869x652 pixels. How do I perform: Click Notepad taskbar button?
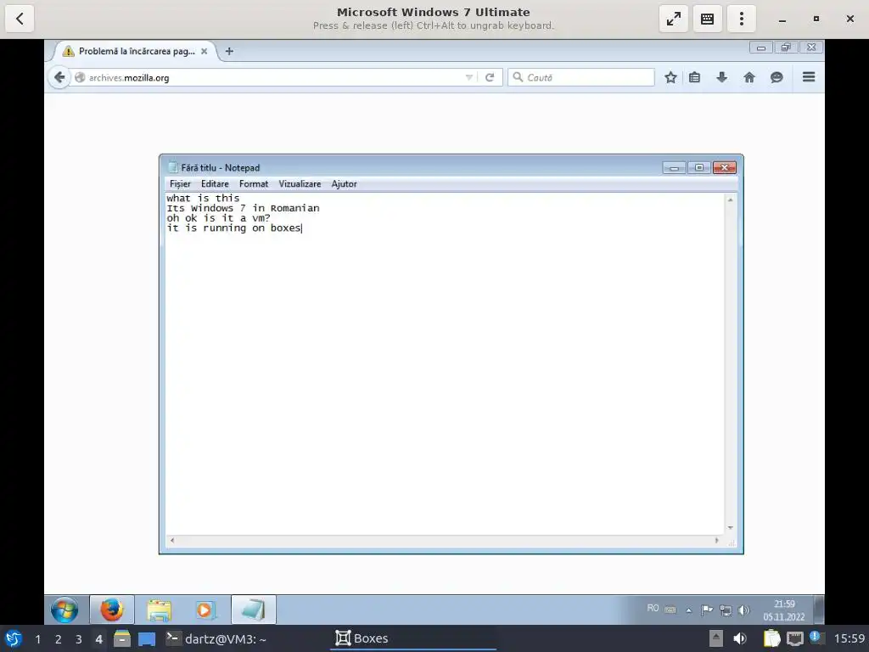[x=253, y=610]
